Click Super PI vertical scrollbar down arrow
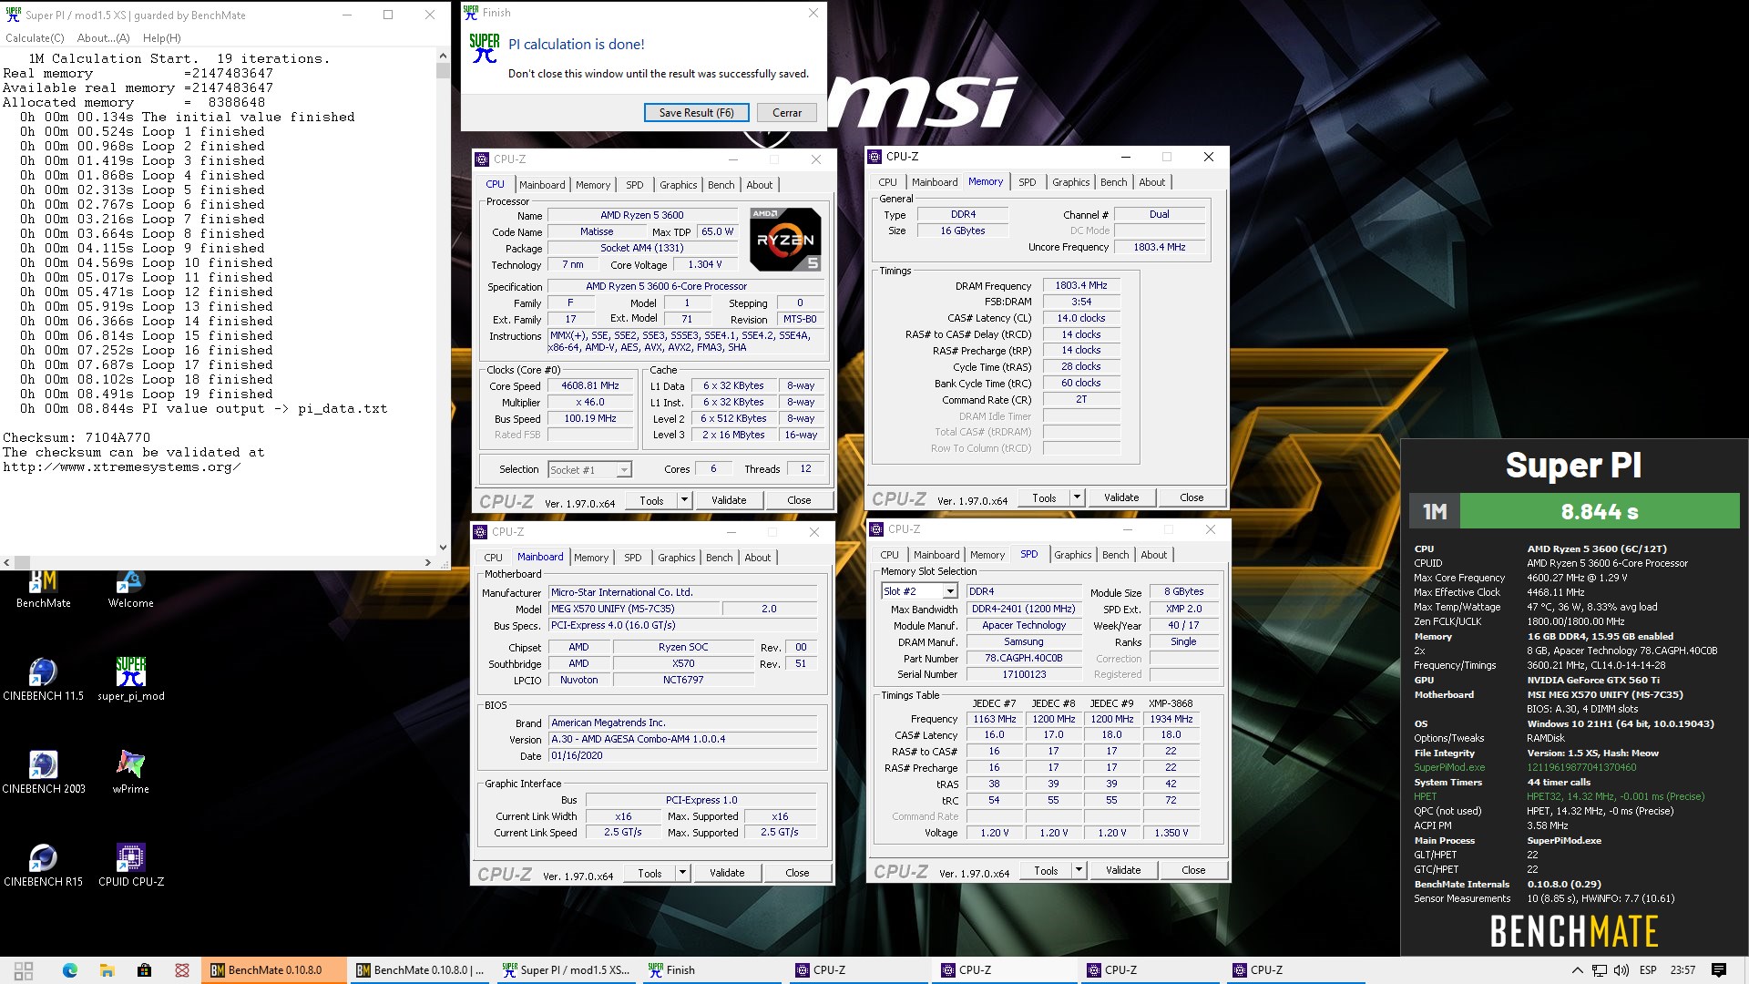Image resolution: width=1749 pixels, height=984 pixels. click(x=443, y=548)
